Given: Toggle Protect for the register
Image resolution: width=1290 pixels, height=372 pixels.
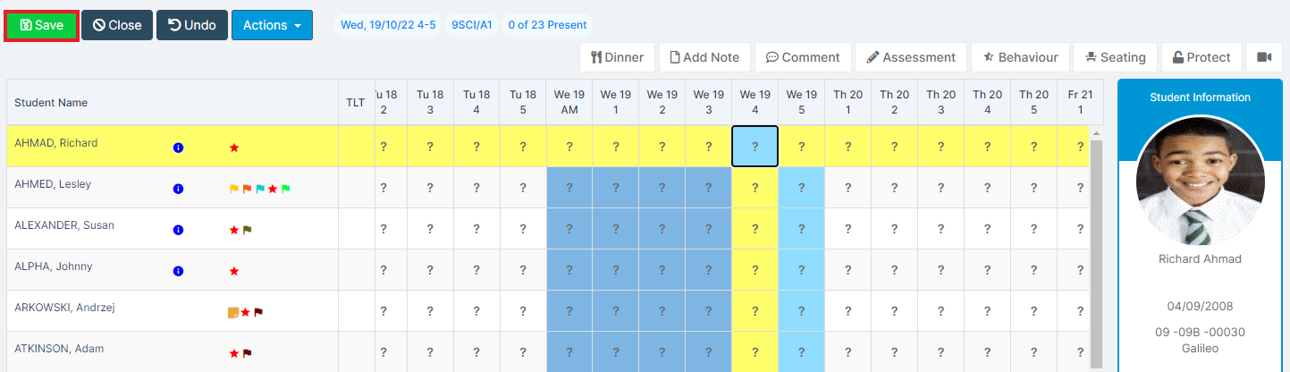Looking at the screenshot, I should [1201, 57].
